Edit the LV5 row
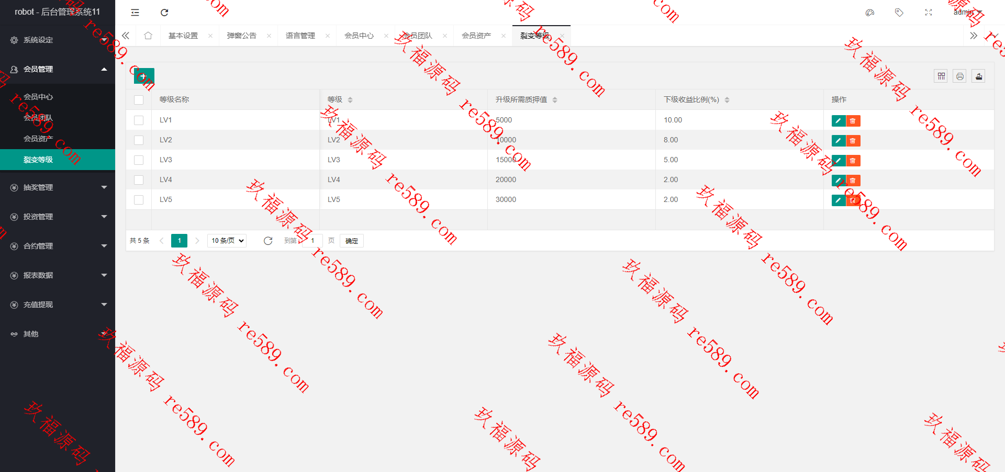This screenshot has height=472, width=1005. pos(839,200)
